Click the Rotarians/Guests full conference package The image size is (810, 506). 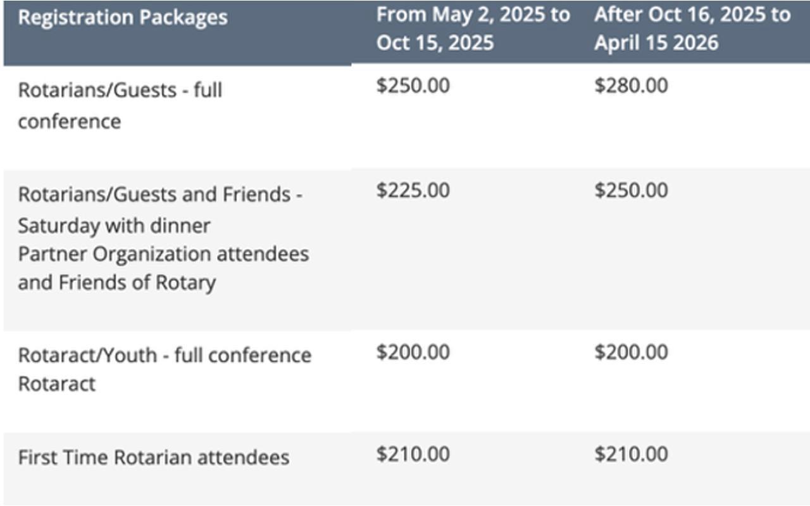120,105
